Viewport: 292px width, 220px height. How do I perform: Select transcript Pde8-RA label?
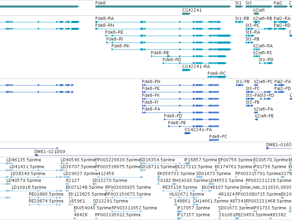pyautogui.click(x=105, y=19)
